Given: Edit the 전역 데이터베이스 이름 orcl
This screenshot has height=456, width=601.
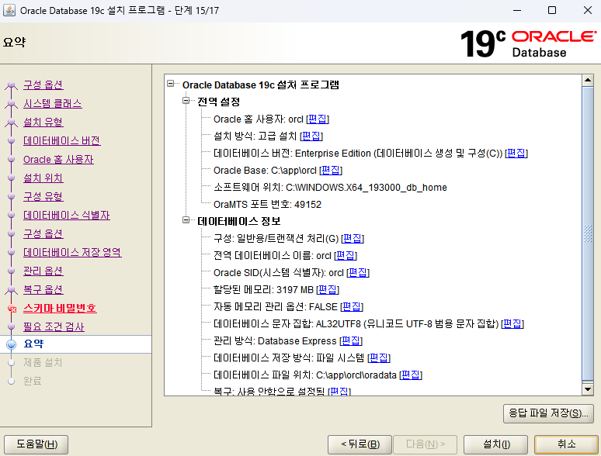Looking at the screenshot, I should 346,255.
